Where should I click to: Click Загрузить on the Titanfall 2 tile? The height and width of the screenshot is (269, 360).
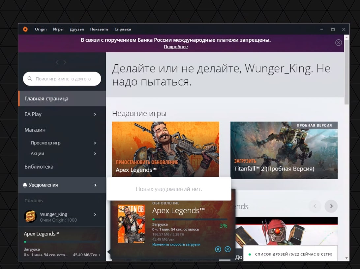pos(245,161)
